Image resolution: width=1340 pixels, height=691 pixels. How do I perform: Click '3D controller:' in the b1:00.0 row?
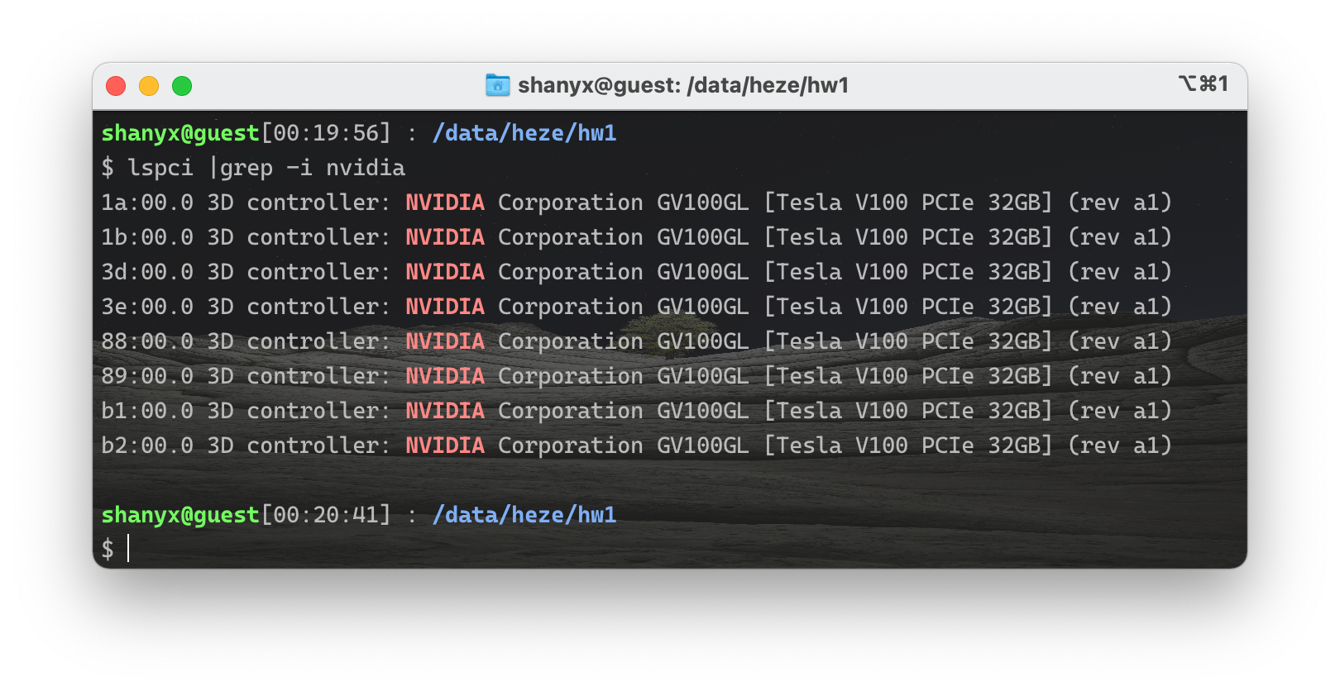point(299,411)
